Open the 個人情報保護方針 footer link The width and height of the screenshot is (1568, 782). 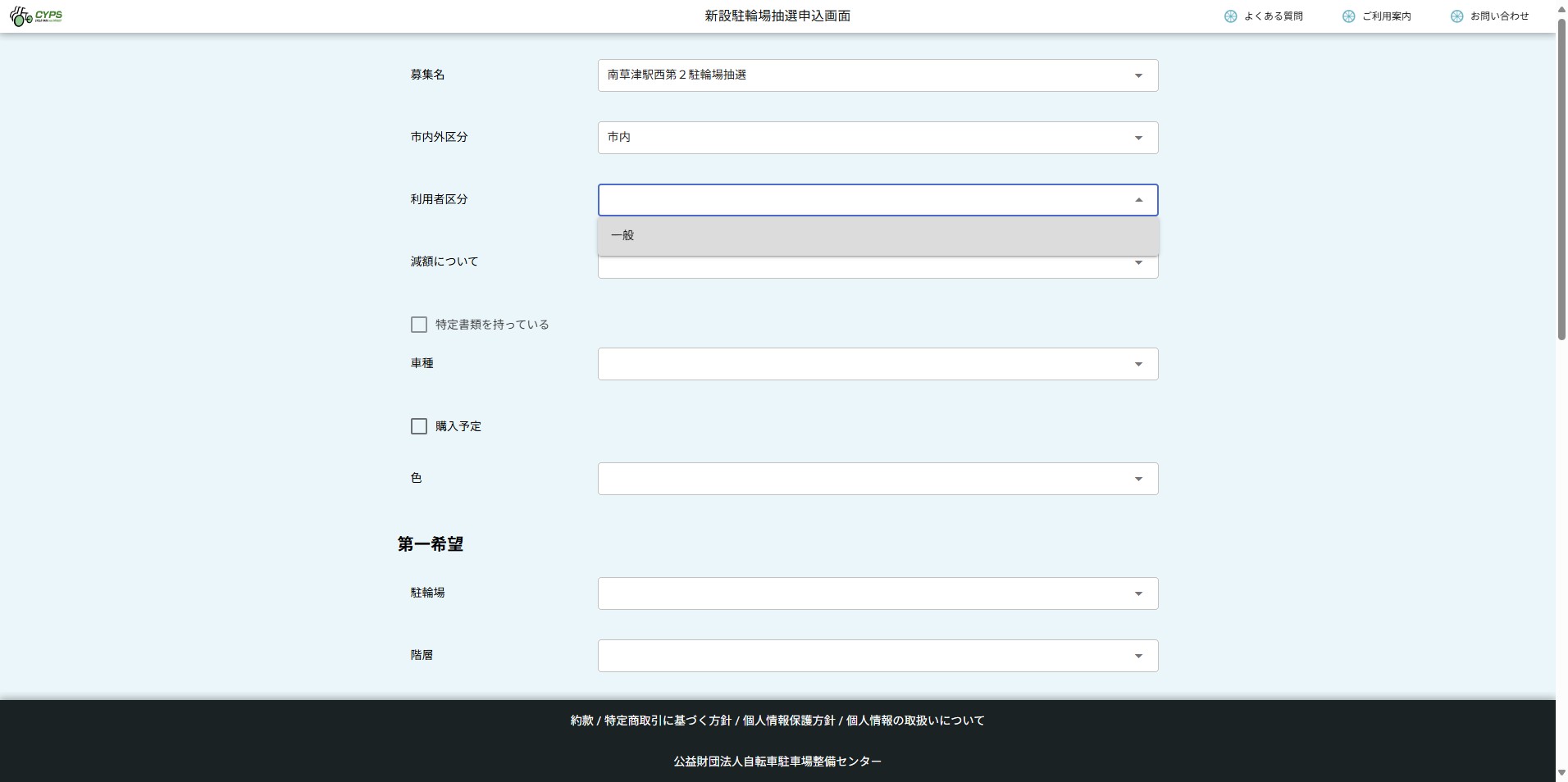[x=788, y=721]
